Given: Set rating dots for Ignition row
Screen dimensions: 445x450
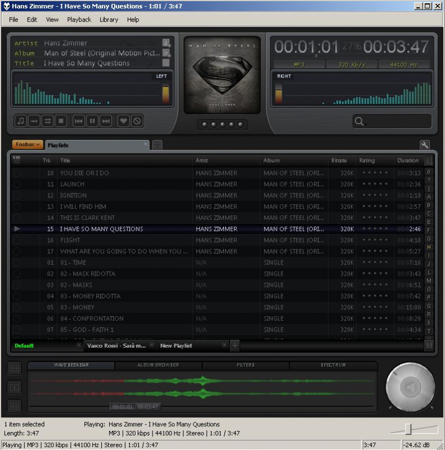Looking at the screenshot, I should tap(375, 195).
